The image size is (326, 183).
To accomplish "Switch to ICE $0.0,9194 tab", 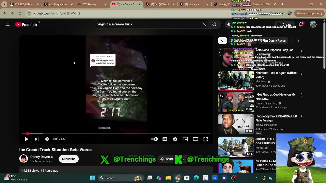I will (24, 4).
